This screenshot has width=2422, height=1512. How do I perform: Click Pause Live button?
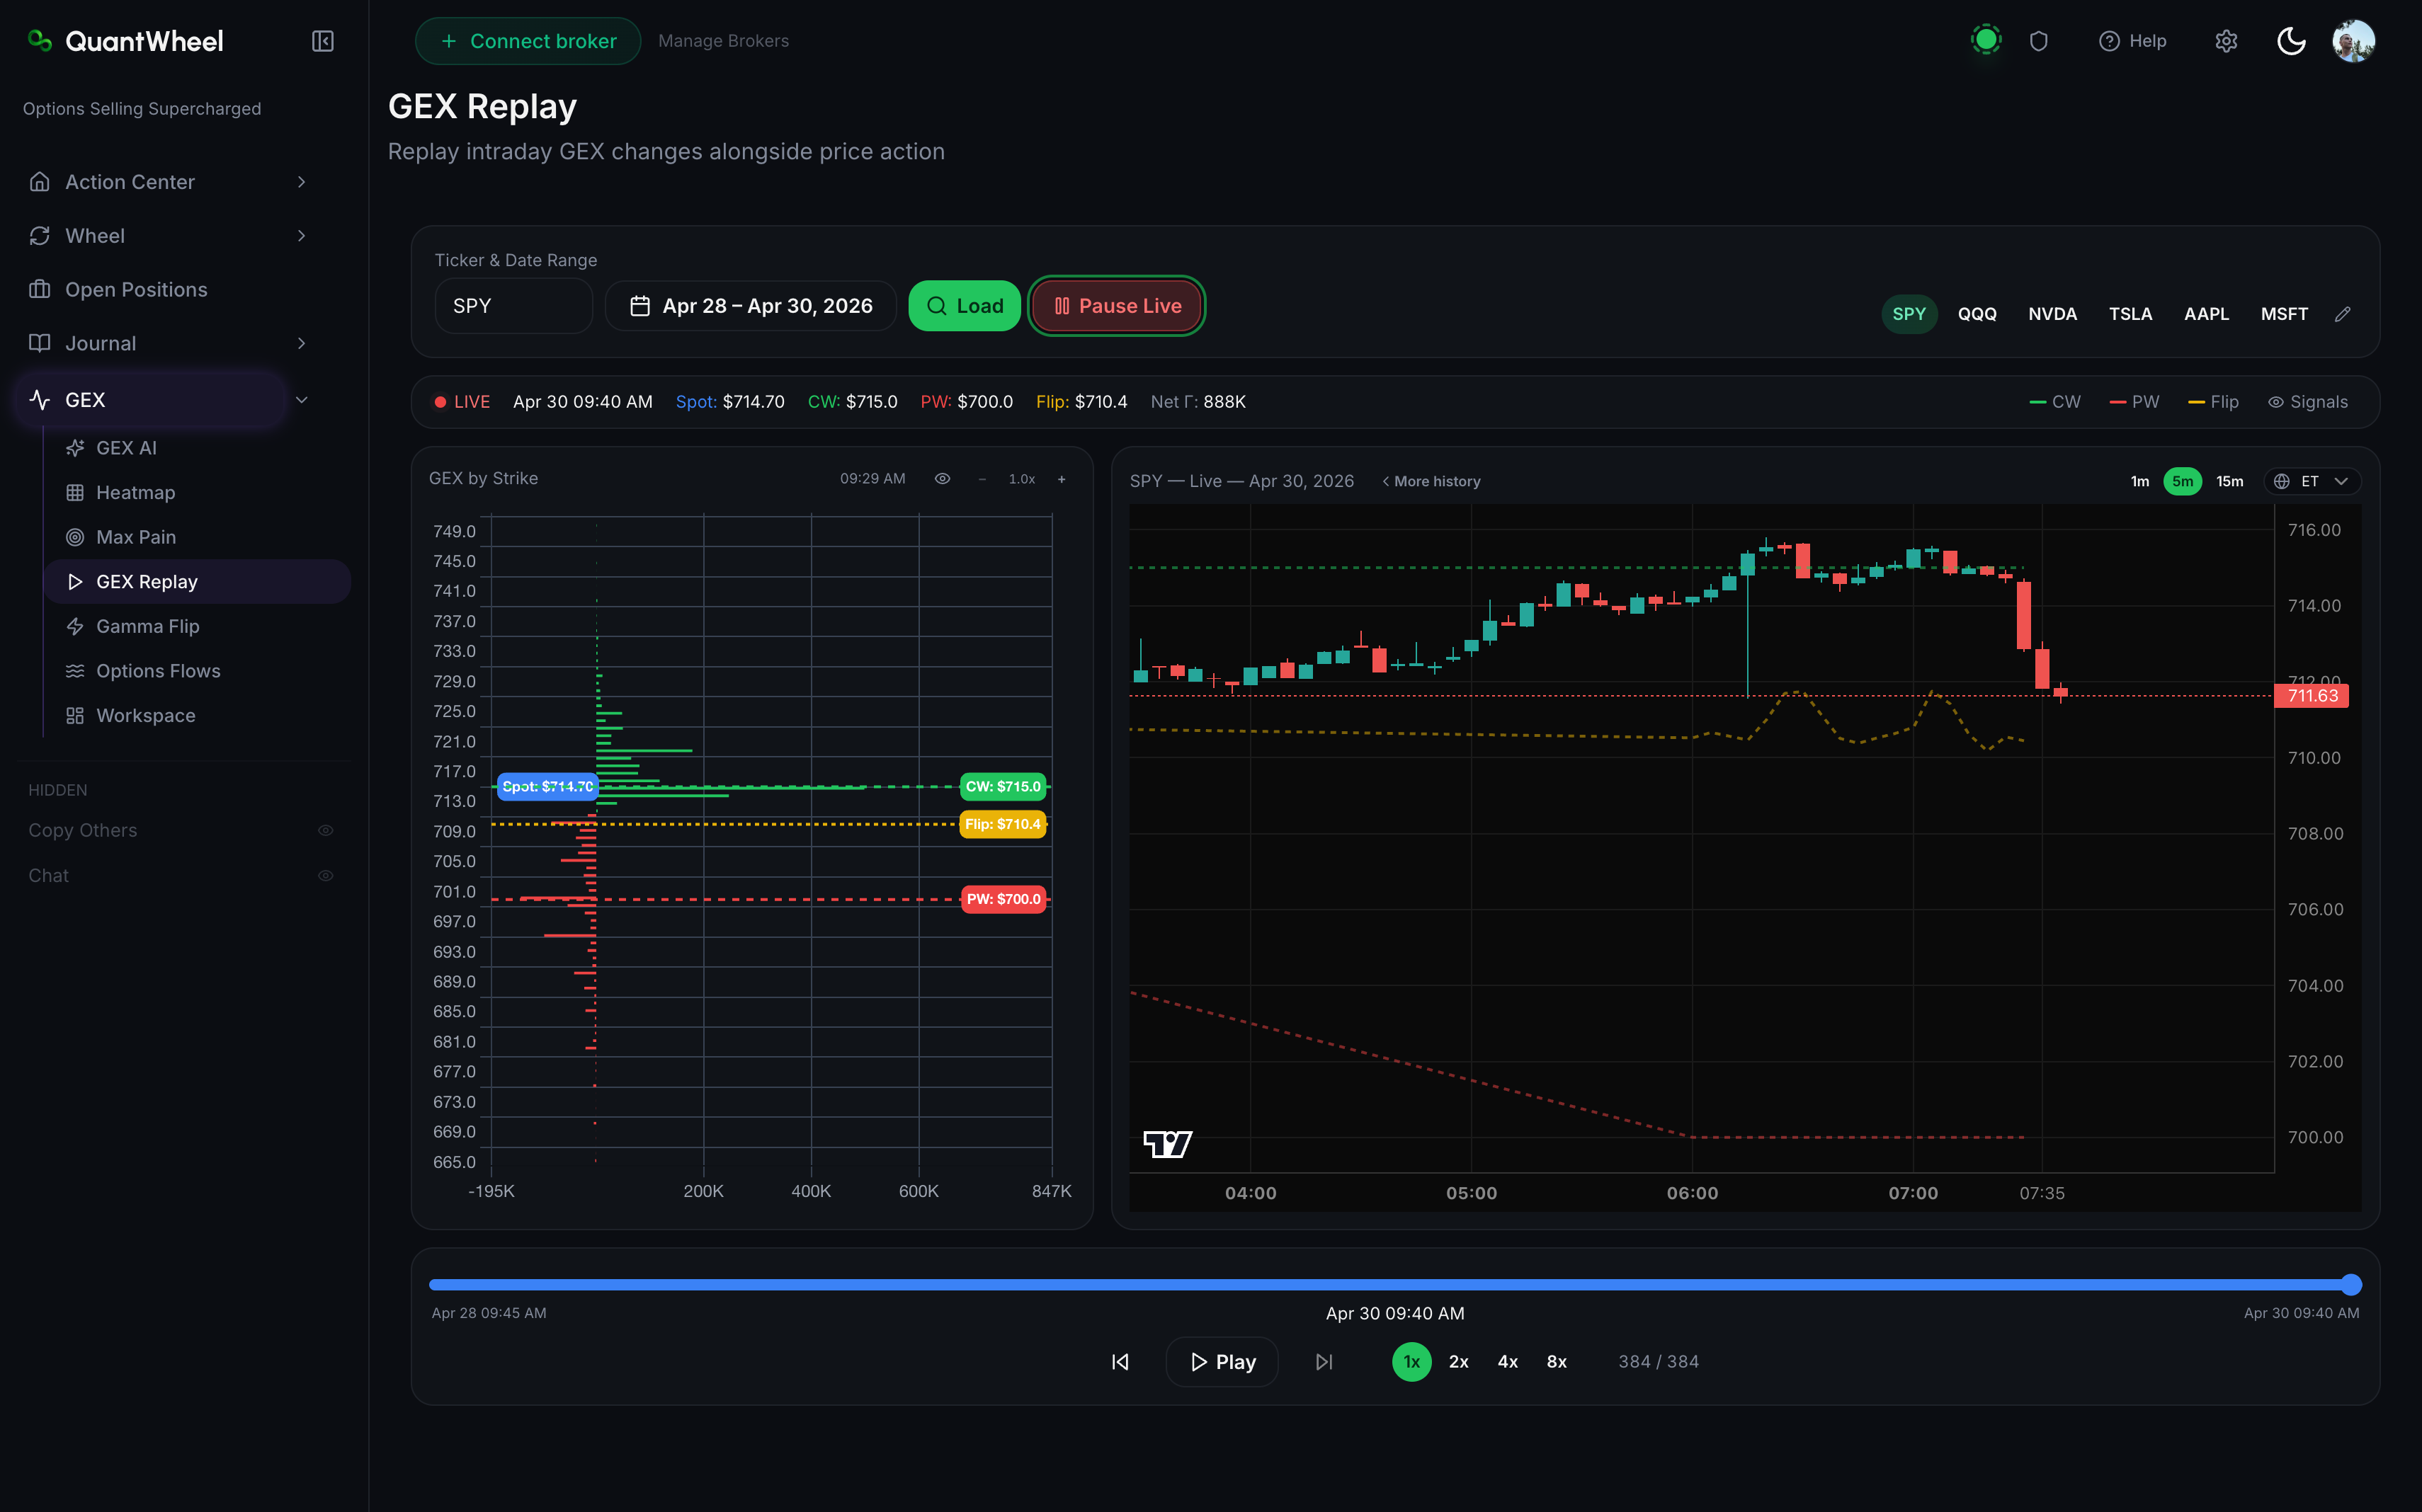1117,306
